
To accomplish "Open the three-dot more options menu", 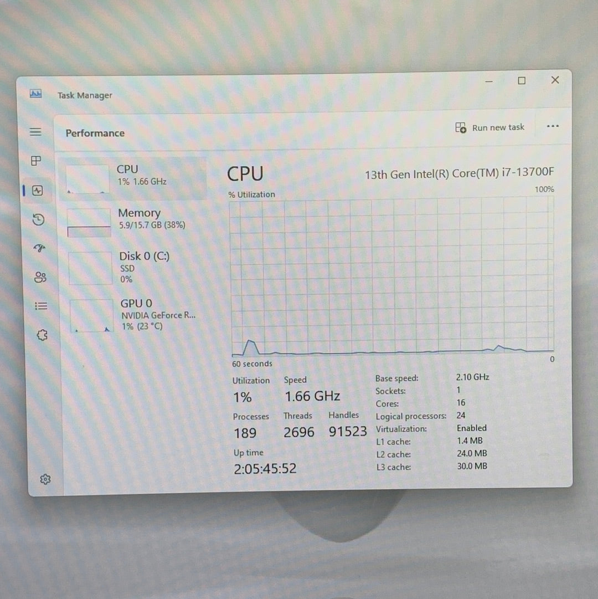I will click(x=553, y=126).
